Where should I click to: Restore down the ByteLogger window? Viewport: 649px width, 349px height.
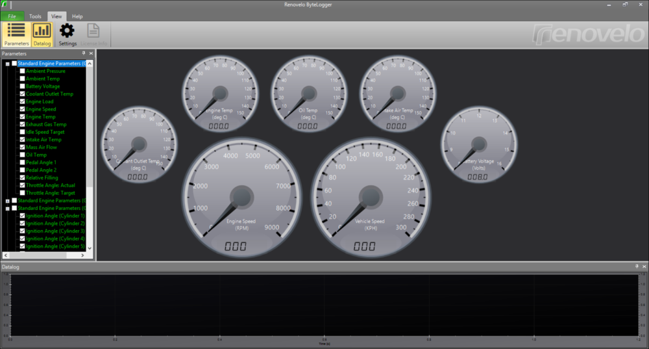tap(625, 5)
